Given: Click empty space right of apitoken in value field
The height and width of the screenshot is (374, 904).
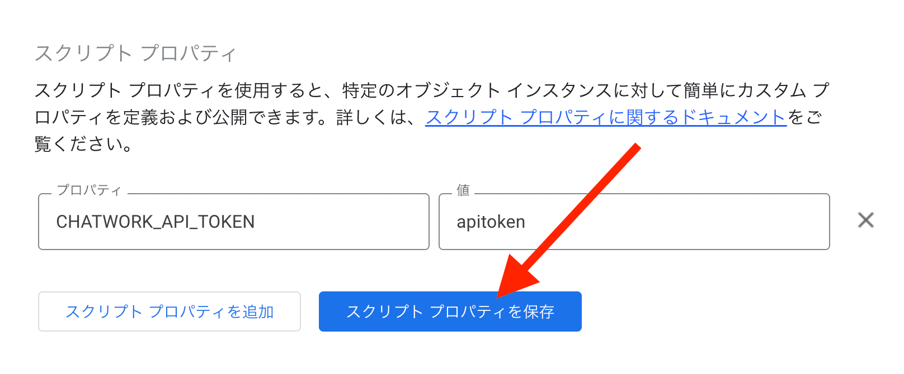Looking at the screenshot, I should tap(727, 222).
